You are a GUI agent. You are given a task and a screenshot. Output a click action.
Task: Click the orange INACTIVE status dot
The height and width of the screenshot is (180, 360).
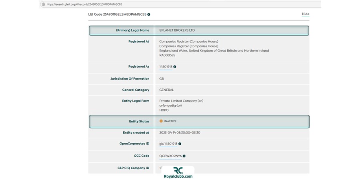click(x=161, y=121)
